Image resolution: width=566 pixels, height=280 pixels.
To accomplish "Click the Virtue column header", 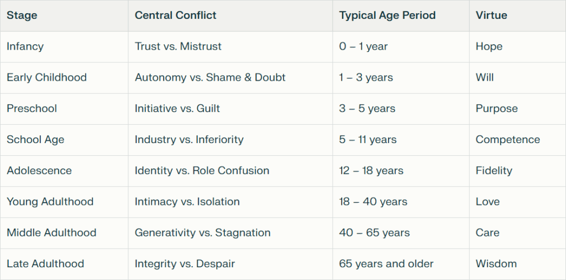I will point(491,15).
